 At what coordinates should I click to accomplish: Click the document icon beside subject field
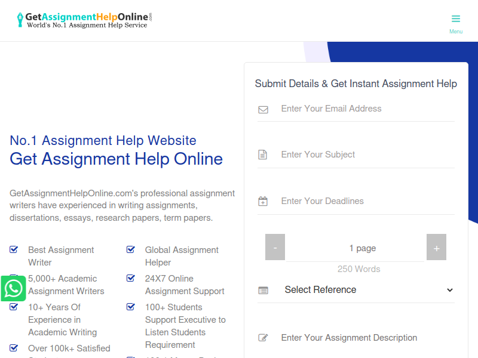tap(262, 155)
